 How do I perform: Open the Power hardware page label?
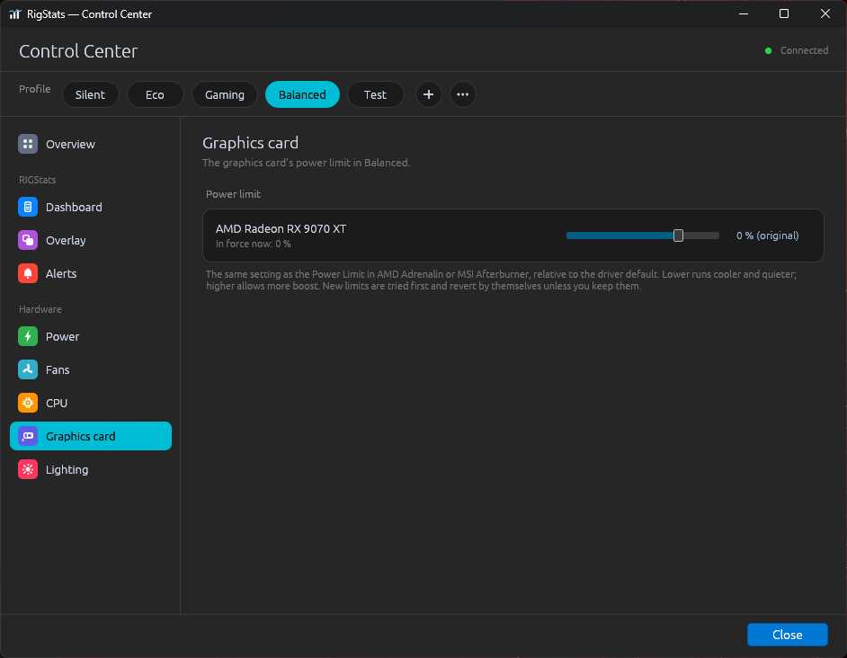63,336
